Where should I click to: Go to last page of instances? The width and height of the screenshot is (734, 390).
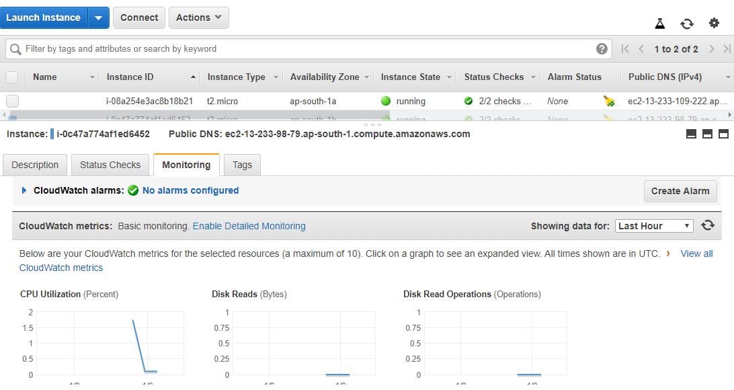coord(727,48)
